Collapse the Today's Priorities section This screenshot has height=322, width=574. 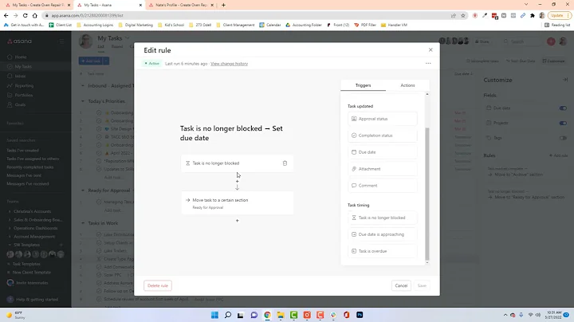(83, 101)
